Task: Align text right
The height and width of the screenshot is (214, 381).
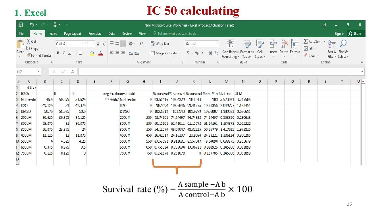Action: (123, 53)
